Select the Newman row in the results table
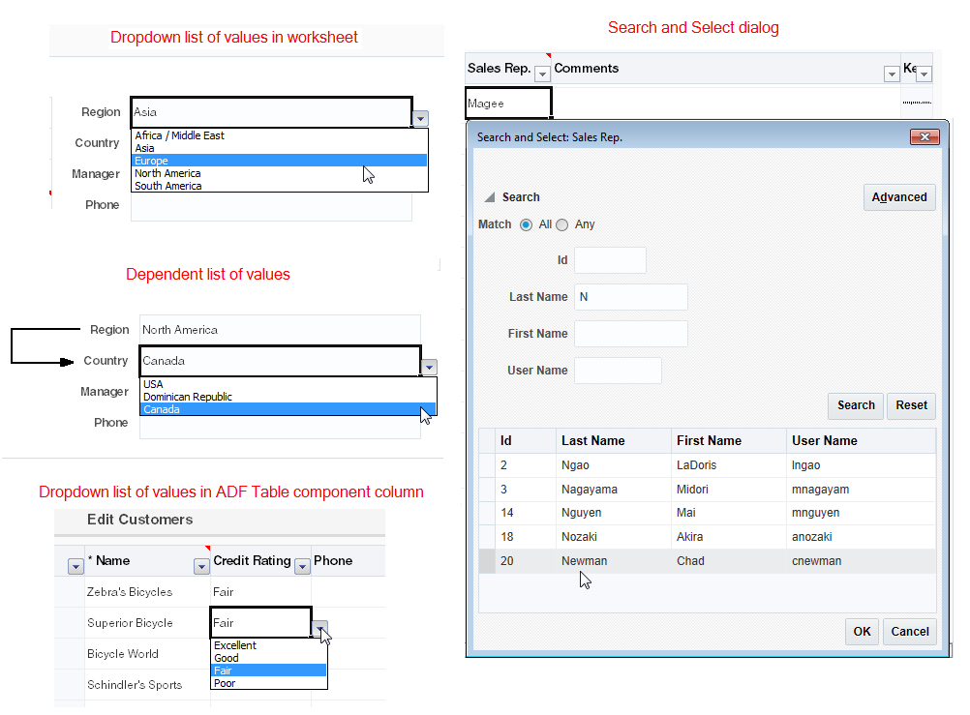 tap(708, 561)
